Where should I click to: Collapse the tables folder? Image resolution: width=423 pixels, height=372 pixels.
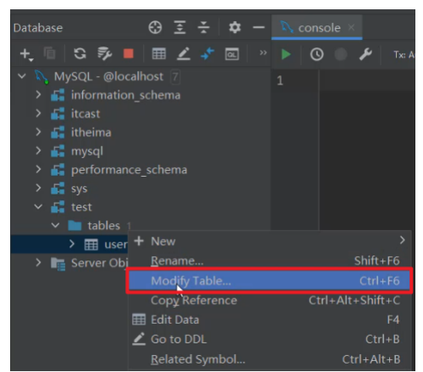click(55, 225)
